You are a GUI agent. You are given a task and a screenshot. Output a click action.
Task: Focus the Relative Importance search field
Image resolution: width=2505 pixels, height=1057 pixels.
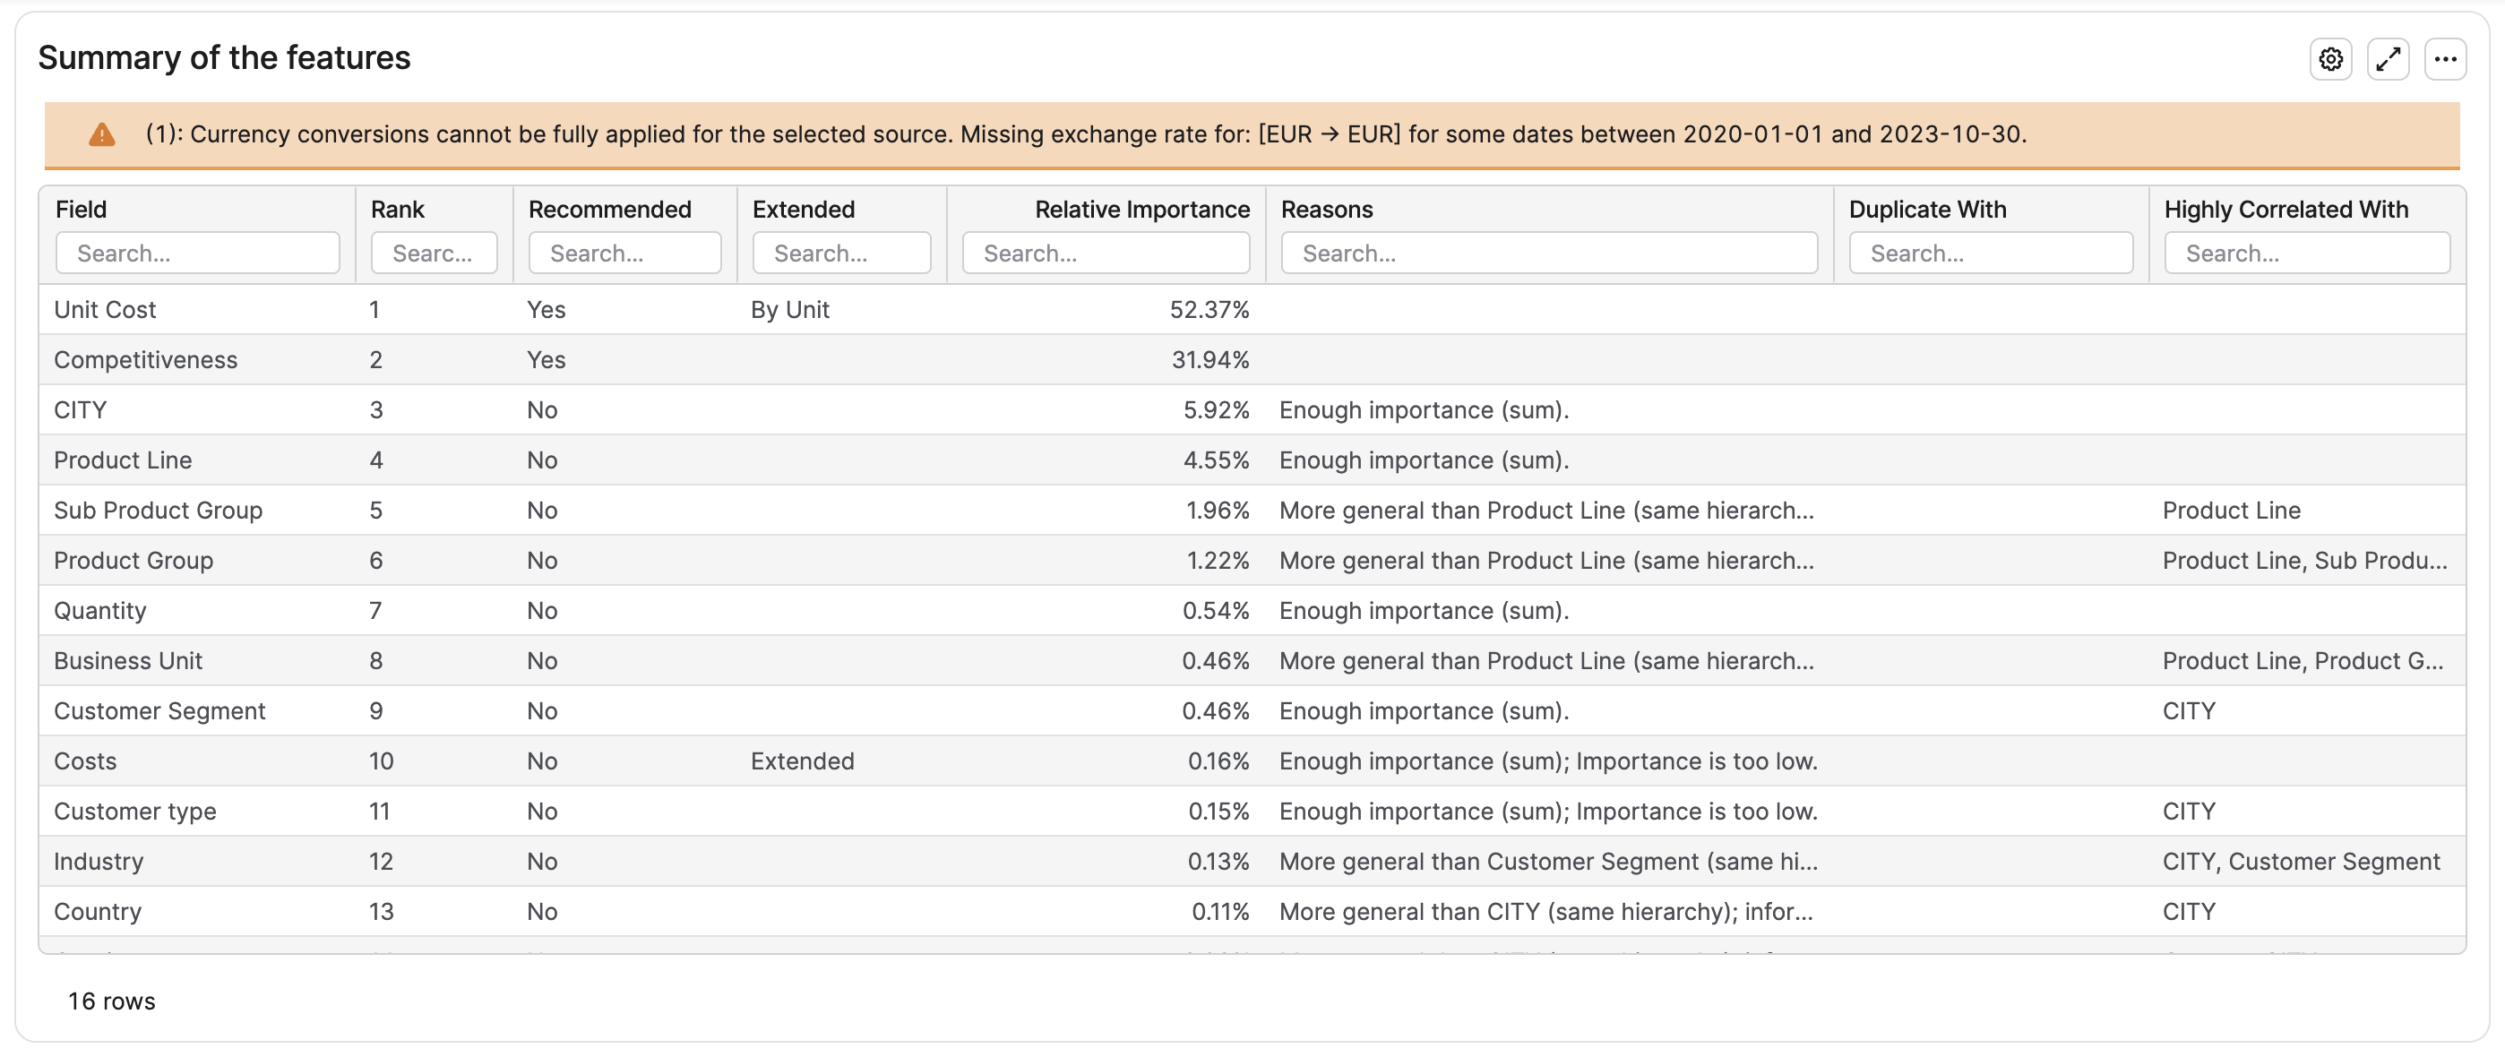pos(1106,253)
